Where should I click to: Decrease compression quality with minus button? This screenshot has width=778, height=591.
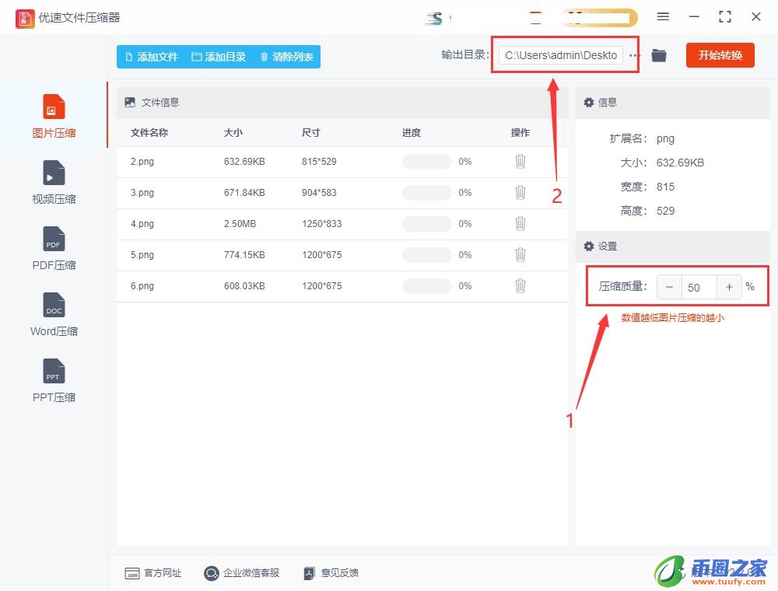click(669, 287)
